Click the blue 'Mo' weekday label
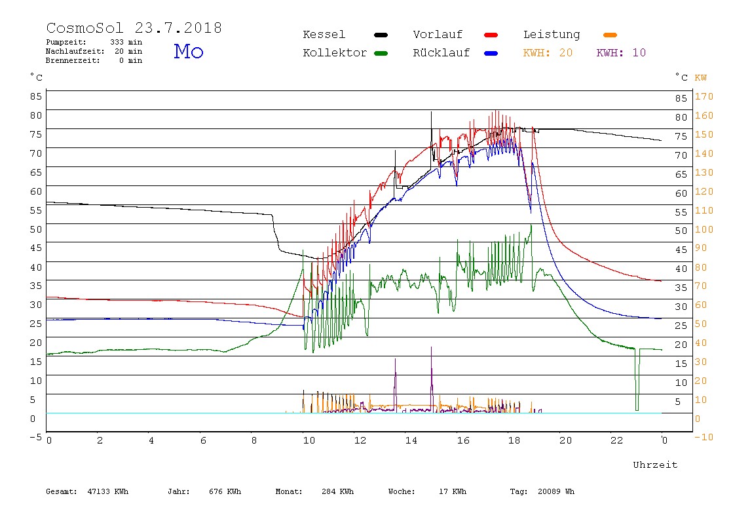This screenshot has height=532, width=752. (x=189, y=51)
